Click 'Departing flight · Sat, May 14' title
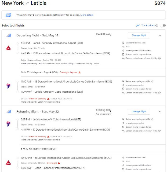The width and height of the screenshot is (167, 172). 37,36
